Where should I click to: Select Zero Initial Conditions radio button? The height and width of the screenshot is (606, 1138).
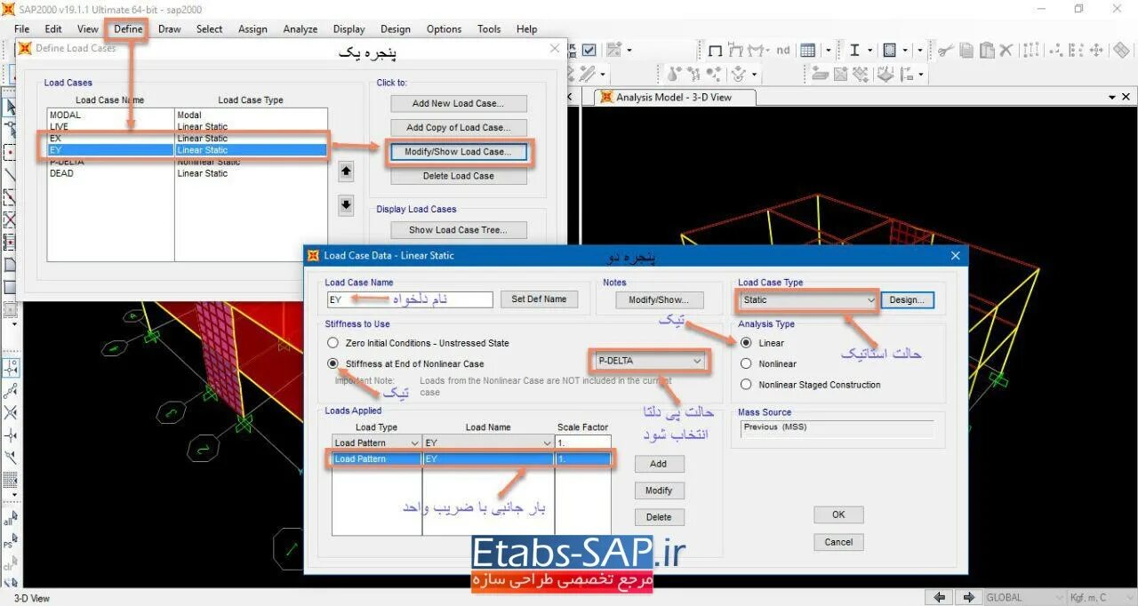[333, 343]
